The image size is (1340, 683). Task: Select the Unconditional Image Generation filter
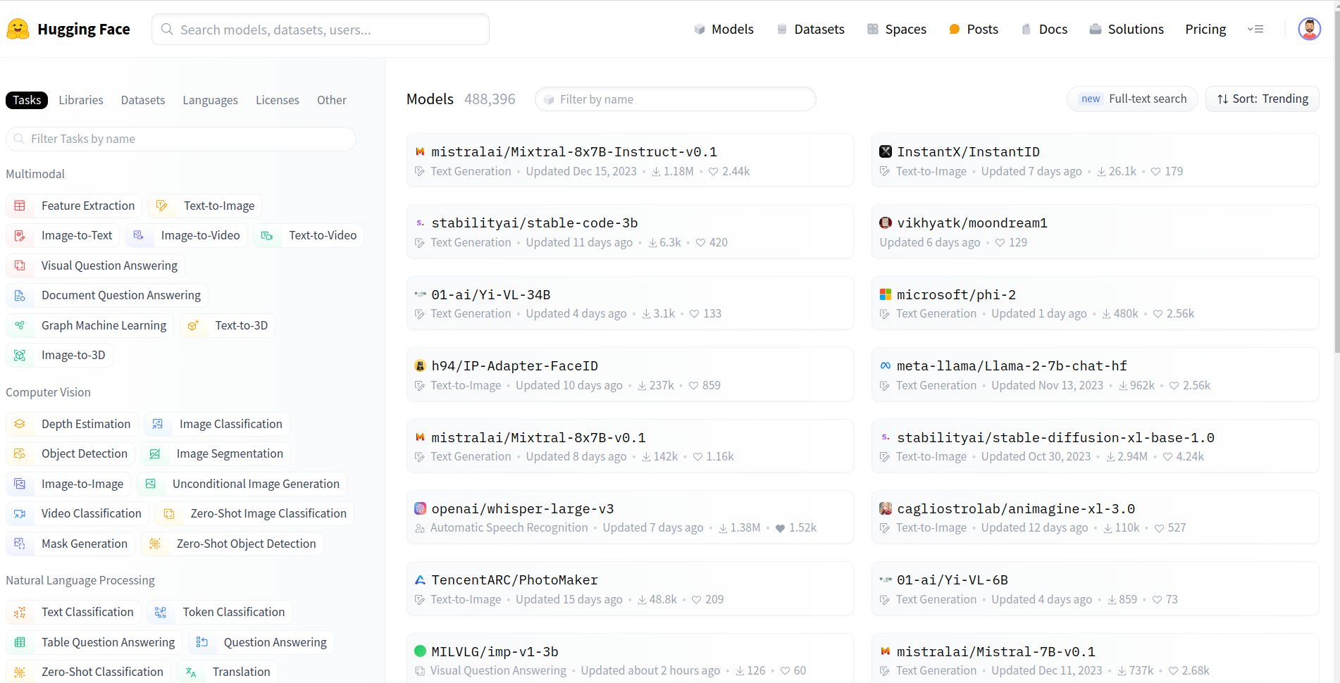point(242,484)
